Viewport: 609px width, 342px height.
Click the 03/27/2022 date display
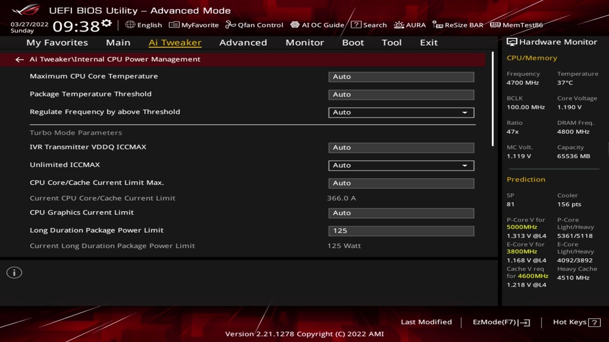[29, 24]
